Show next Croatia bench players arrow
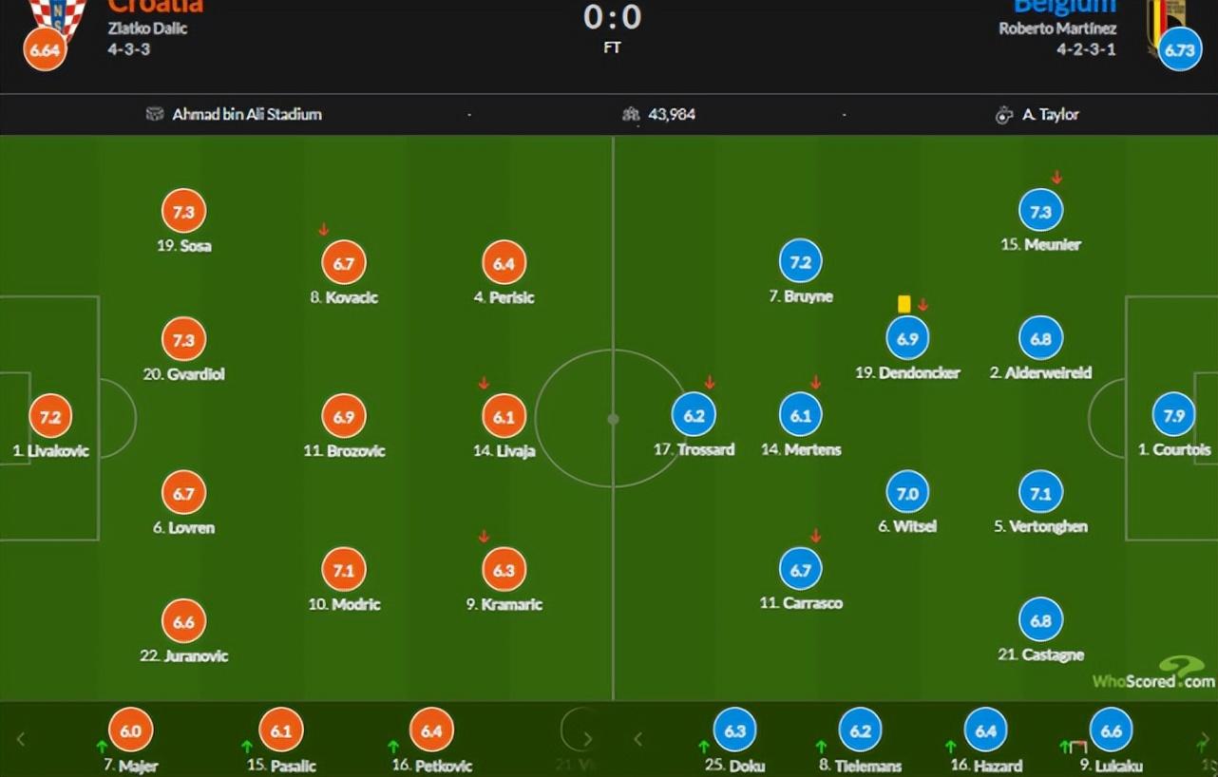1218x777 pixels. pyautogui.click(x=587, y=739)
